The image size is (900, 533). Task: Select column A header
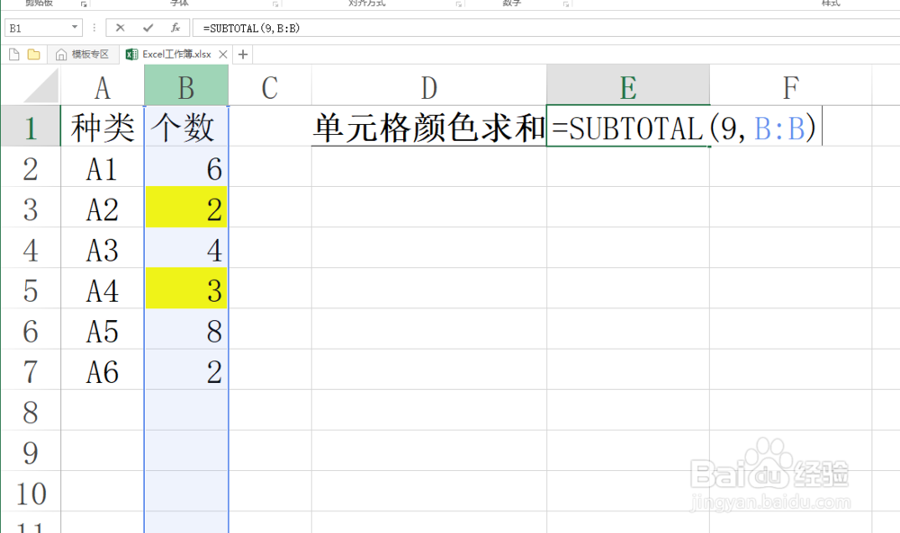(x=103, y=86)
